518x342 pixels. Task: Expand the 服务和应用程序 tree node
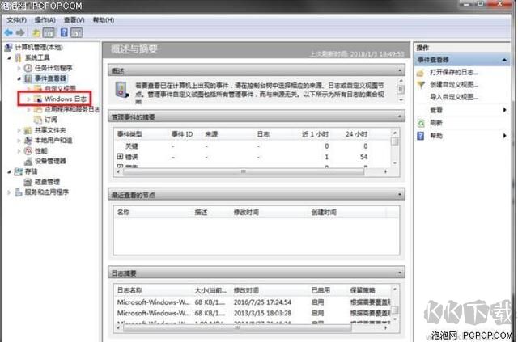[x=9, y=192]
